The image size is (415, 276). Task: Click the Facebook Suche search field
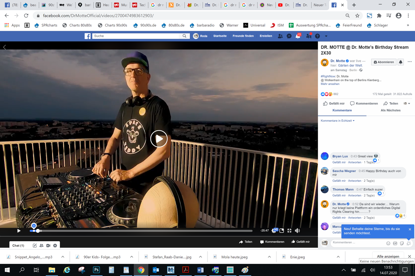coord(136,36)
